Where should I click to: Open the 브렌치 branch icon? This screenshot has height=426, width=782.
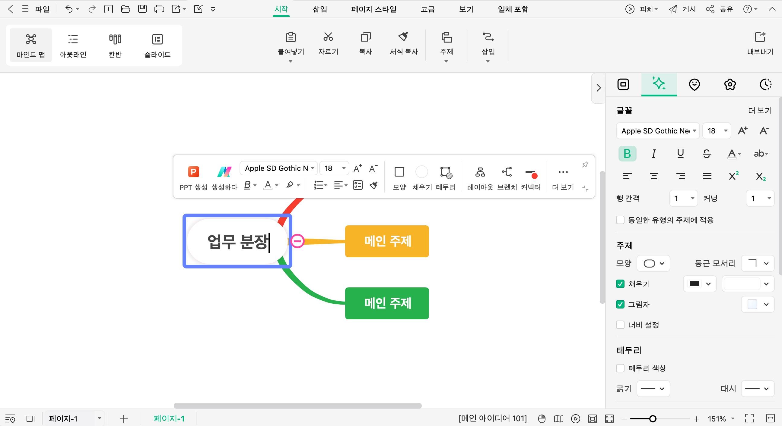507,172
